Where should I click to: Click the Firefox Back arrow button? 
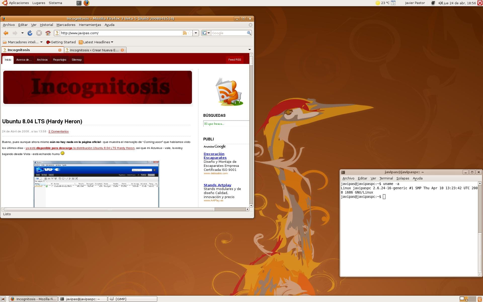click(6, 33)
